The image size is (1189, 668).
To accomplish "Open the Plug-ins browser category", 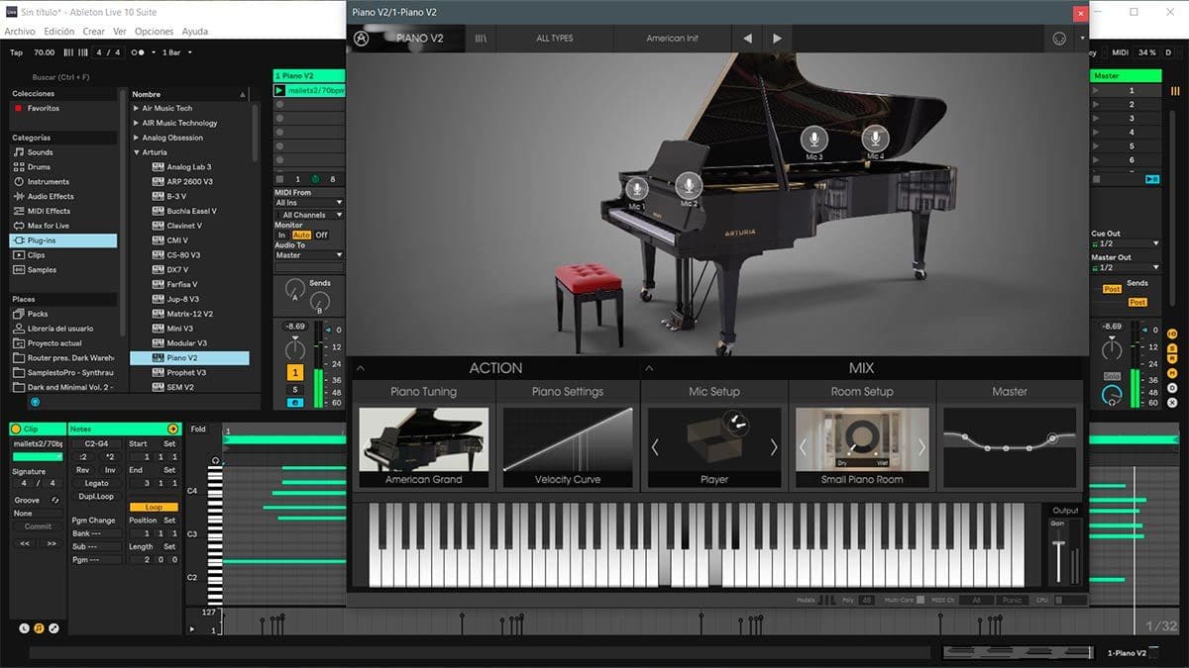I will click(63, 240).
